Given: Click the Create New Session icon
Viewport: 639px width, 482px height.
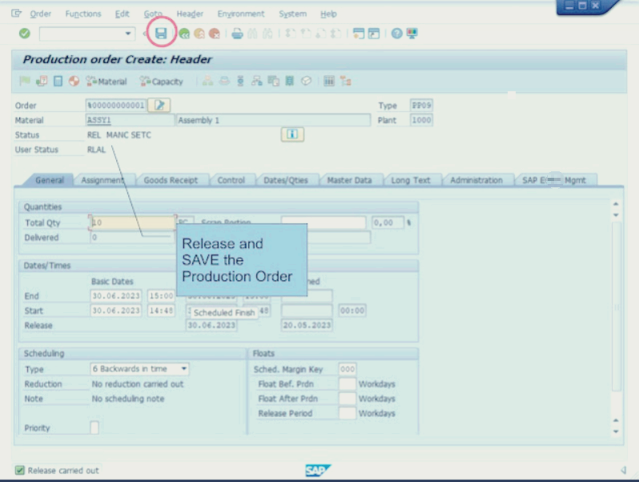Looking at the screenshot, I should coord(358,34).
